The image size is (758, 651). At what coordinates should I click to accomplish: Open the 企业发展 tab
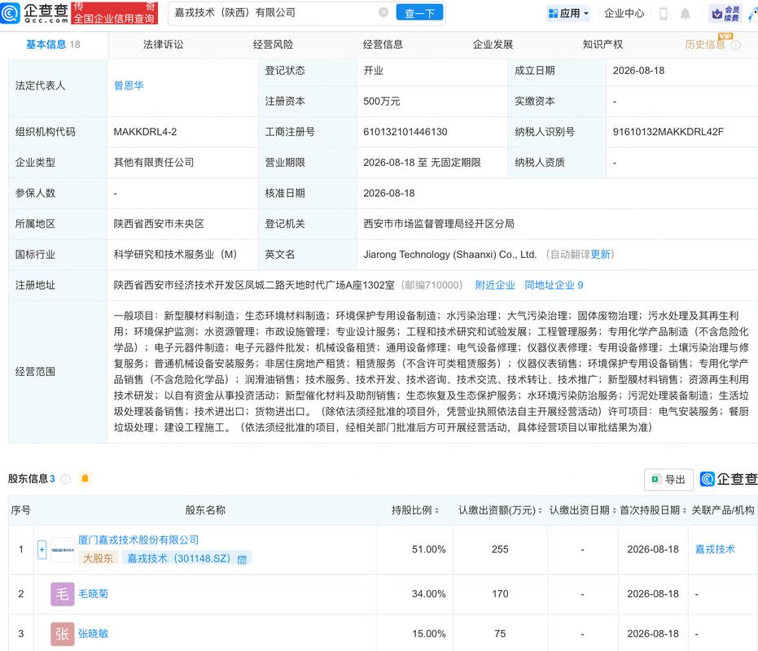pos(493,45)
